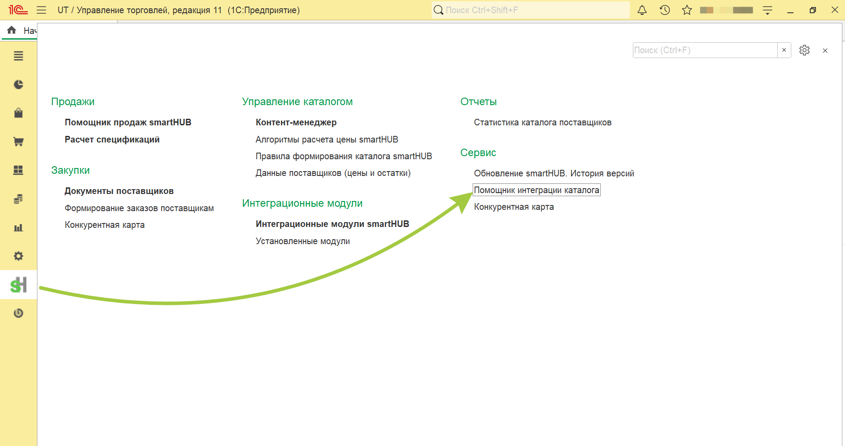Go to Home page tab
This screenshot has height=446, width=845.
pos(21,30)
